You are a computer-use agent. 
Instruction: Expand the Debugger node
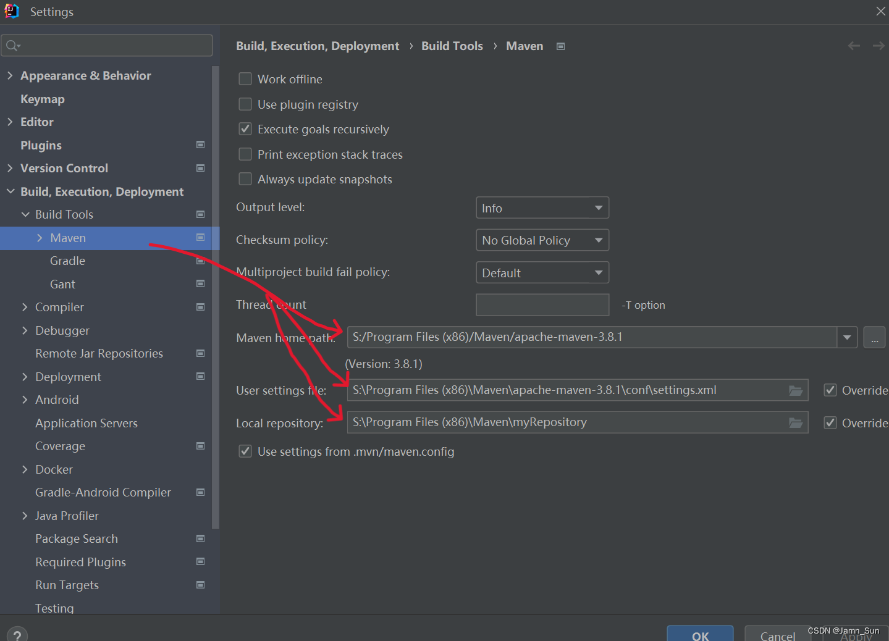[25, 330]
